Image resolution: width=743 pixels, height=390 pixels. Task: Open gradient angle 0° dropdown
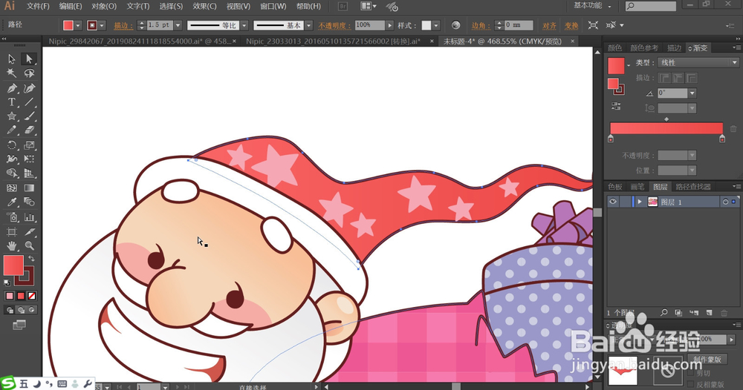click(692, 93)
